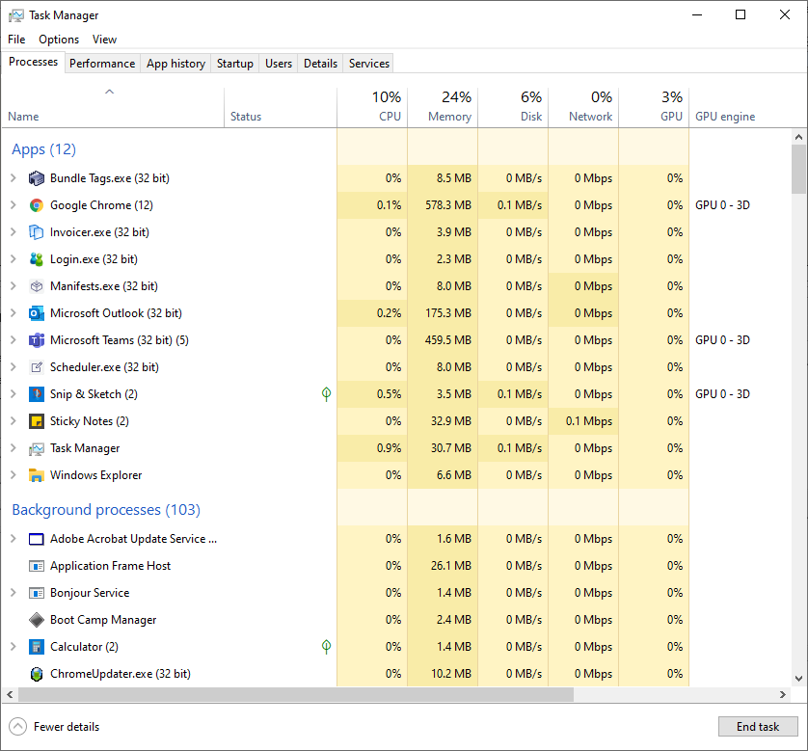Viewport: 808px width, 751px height.
Task: Expand the Snip & Sketch (2) group
Action: click(13, 394)
